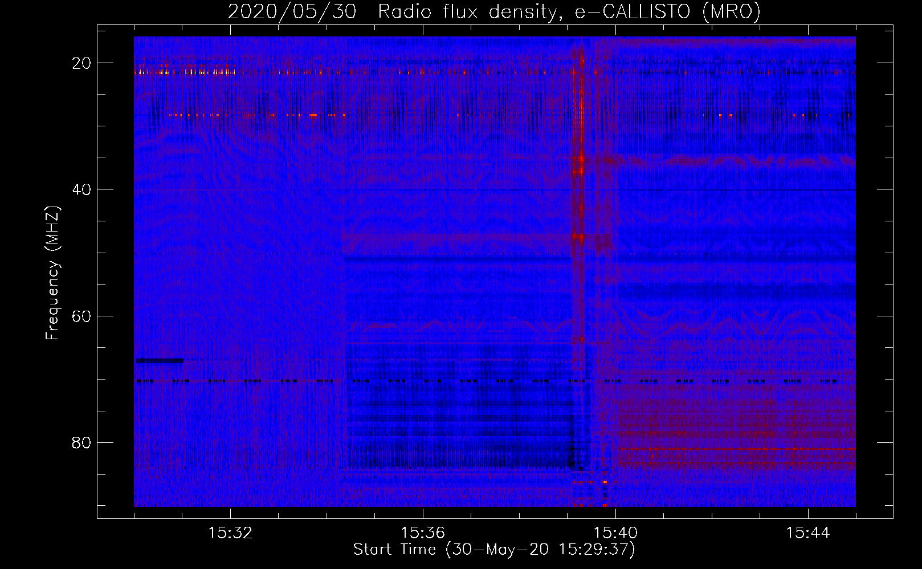Click the "Start Time (30-May-20 15:29:37)" axis label
This screenshot has width=922, height=569.
[x=494, y=550]
